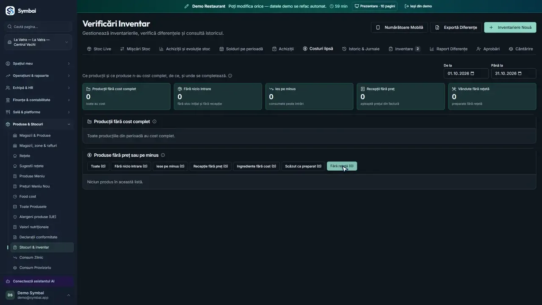Select the Raport Diferențe tab
The height and width of the screenshot is (305, 542).
coord(448,49)
